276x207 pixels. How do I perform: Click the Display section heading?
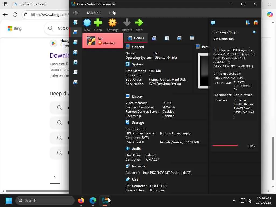point(137,96)
